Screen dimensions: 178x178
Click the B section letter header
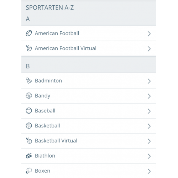coord(28,66)
